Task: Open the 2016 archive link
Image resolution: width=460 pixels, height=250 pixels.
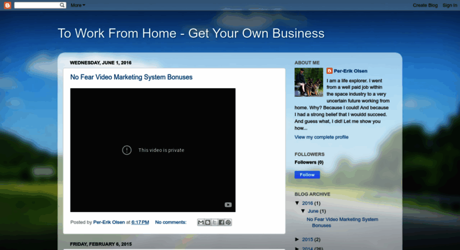Action: [x=307, y=203]
